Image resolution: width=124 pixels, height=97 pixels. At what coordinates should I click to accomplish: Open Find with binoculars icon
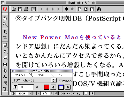pos(99,9)
